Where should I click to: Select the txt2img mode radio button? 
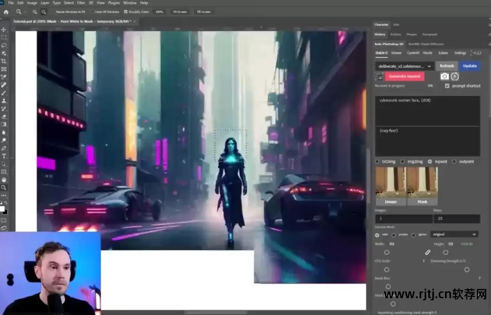[377, 161]
